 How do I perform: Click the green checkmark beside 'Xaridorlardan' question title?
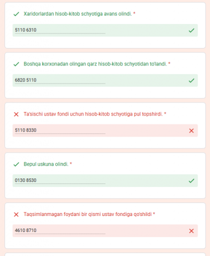[x=16, y=14]
